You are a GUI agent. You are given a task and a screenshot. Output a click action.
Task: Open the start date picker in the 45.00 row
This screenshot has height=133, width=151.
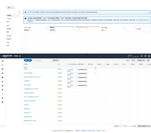coord(82,86)
